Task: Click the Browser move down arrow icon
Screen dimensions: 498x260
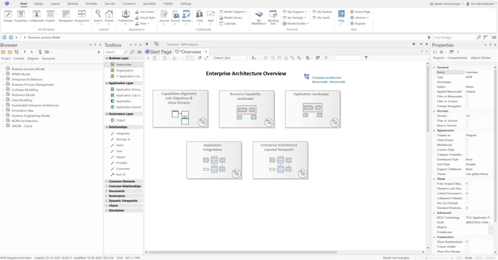Action: point(32,52)
